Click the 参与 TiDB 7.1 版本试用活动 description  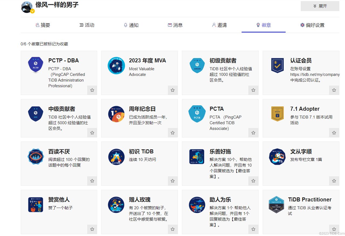tap(311, 120)
